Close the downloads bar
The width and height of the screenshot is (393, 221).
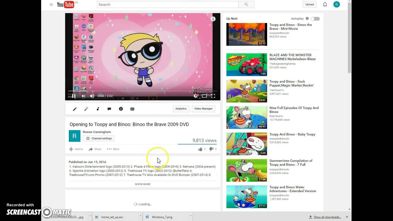347,217
